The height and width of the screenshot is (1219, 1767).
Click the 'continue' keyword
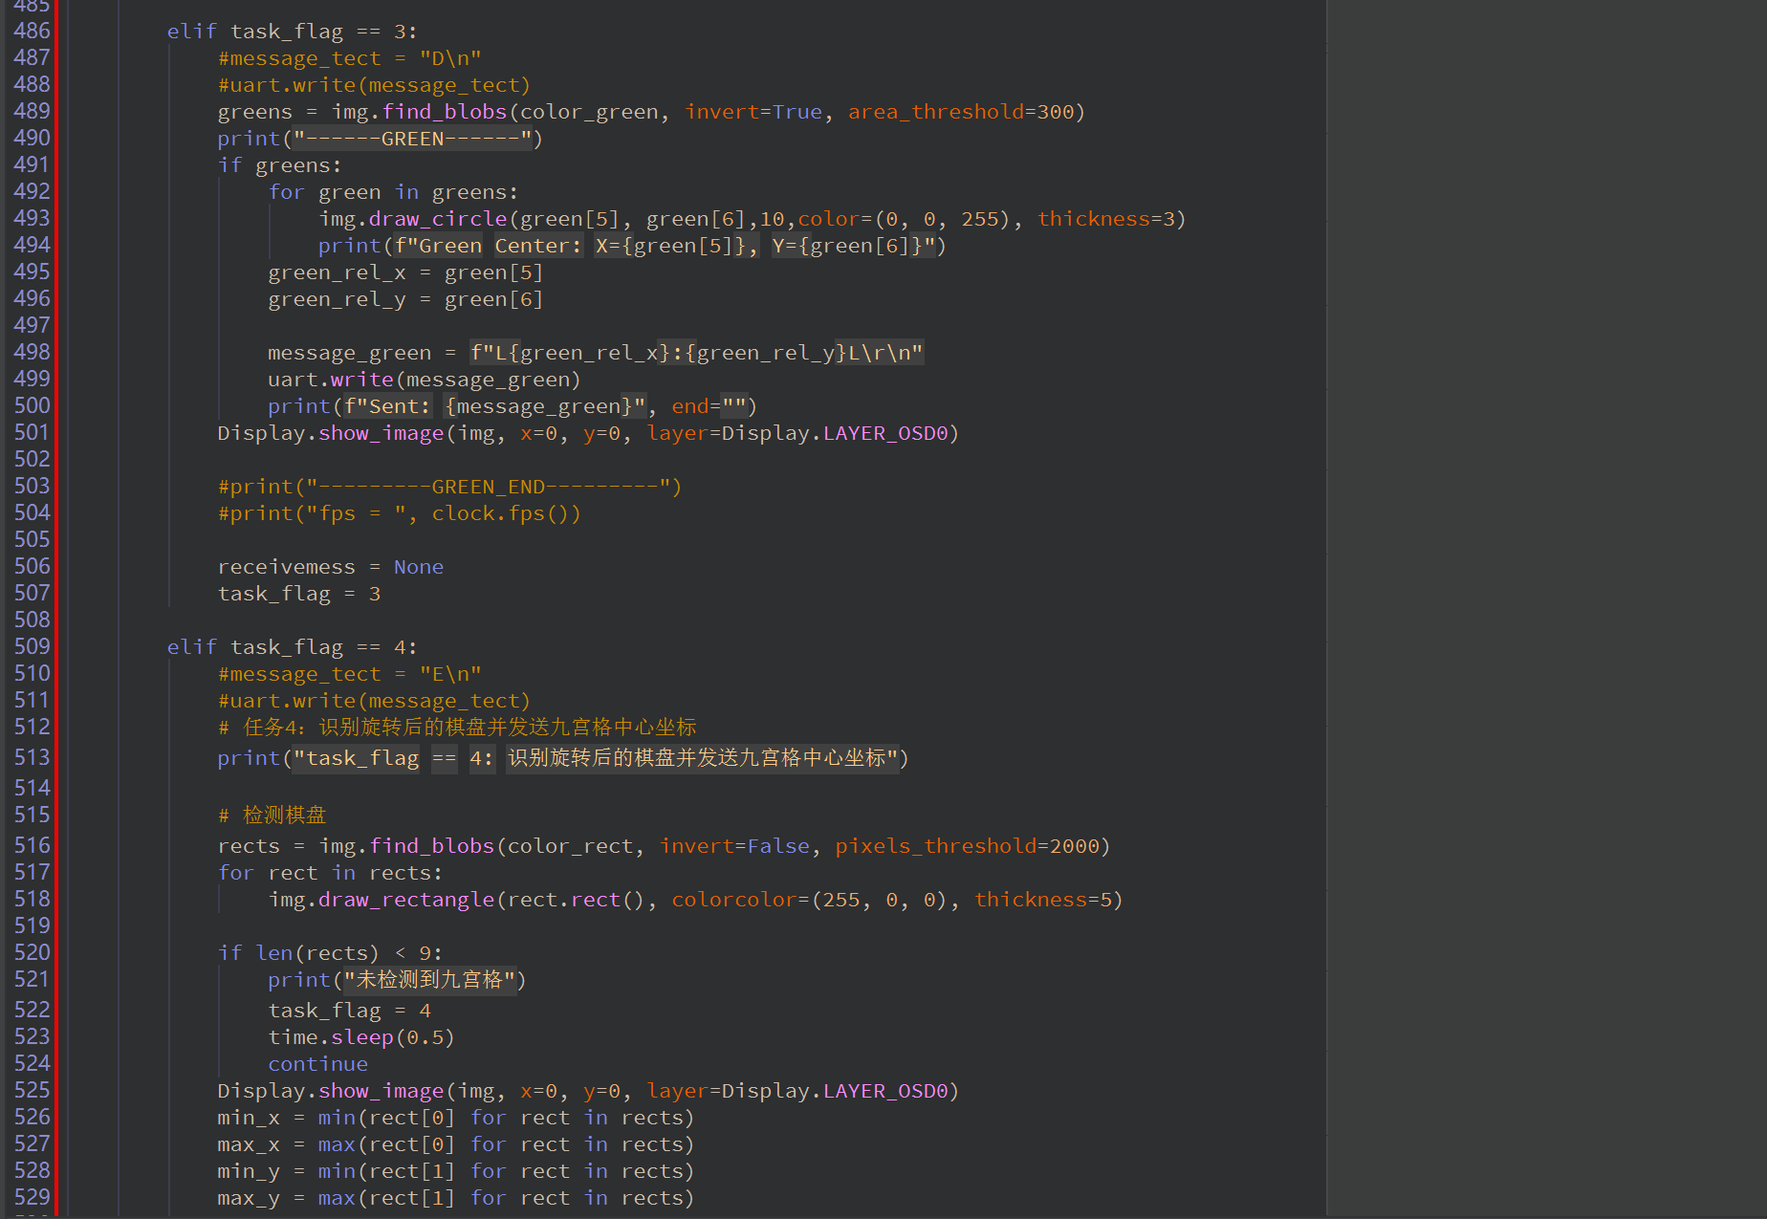[317, 1064]
